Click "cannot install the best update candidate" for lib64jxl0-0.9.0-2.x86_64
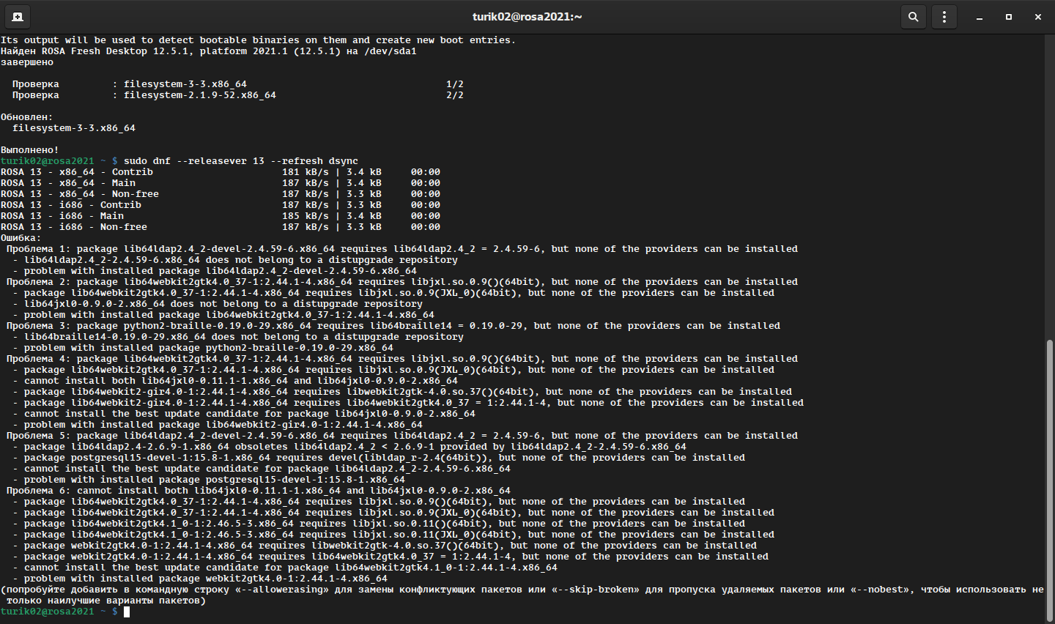 [x=250, y=414]
